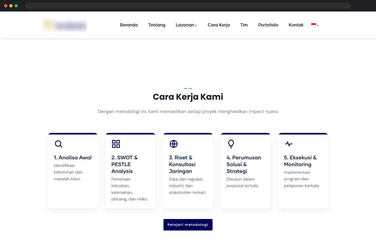Navigate to Cara Kerja
This screenshot has height=247, width=376.
point(219,25)
